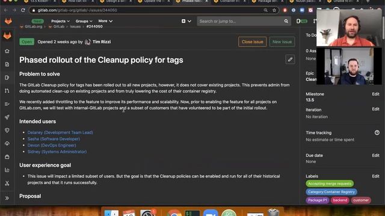
Task: Open the CI/CD rocket sidebar icon
Action: (x=7, y=117)
